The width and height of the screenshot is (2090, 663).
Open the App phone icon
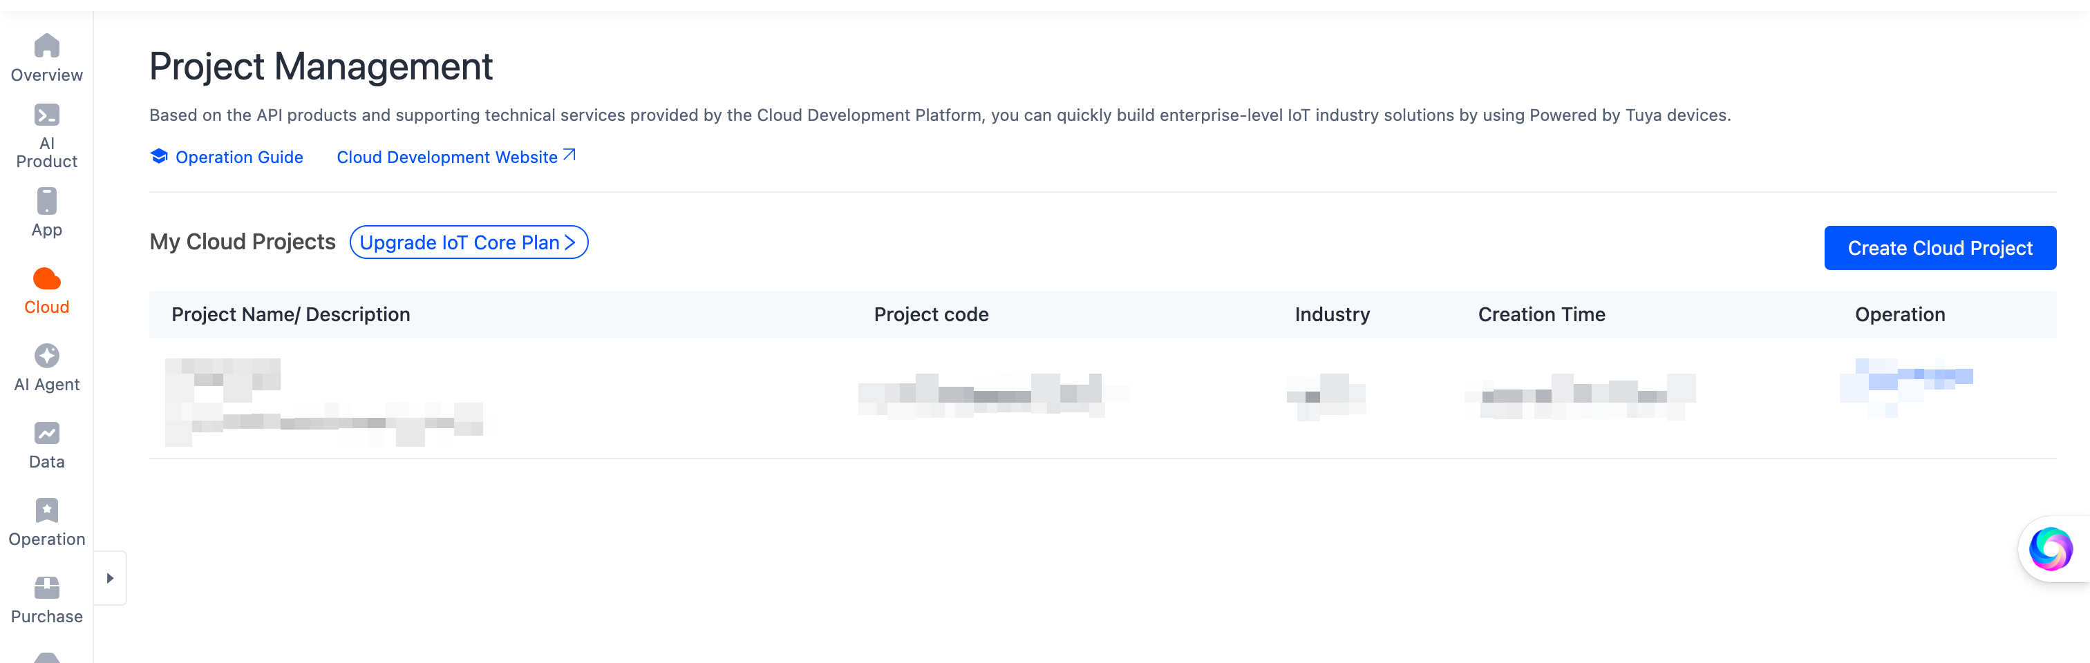[x=47, y=201]
